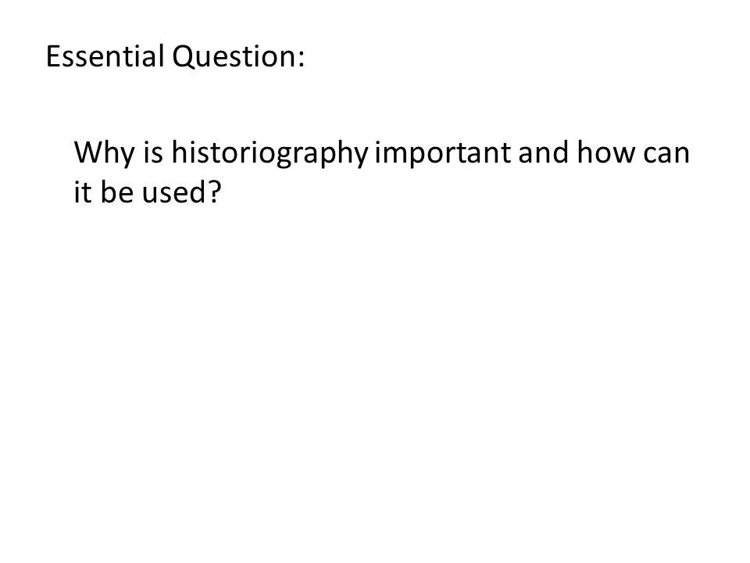Click the capital "Q" in "Question"

coord(183,57)
